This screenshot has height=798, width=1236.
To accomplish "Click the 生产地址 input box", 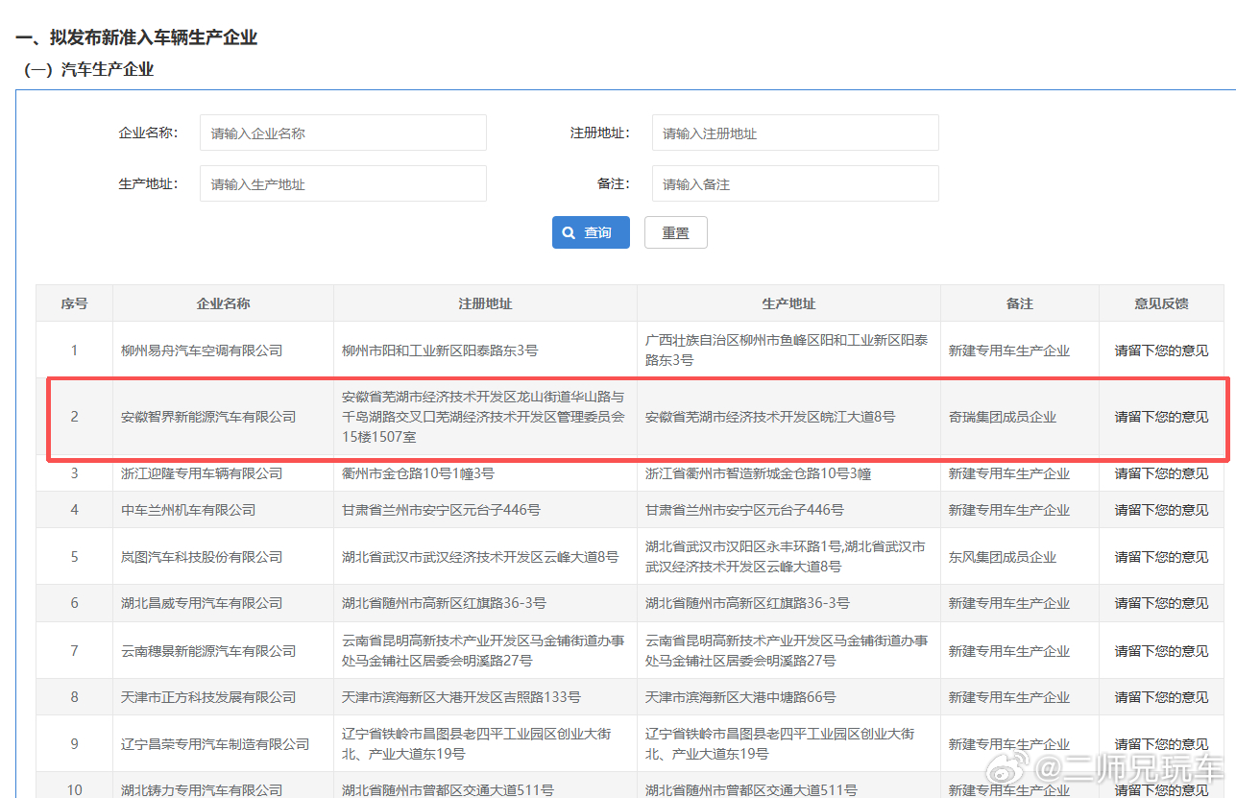I will point(343,183).
